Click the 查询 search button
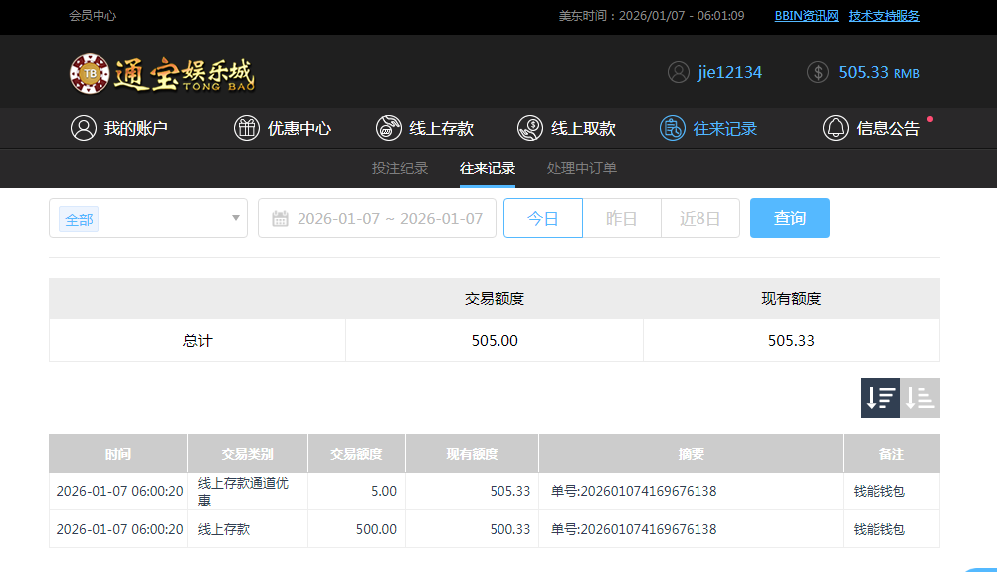Image resolution: width=997 pixels, height=572 pixels. [x=790, y=218]
